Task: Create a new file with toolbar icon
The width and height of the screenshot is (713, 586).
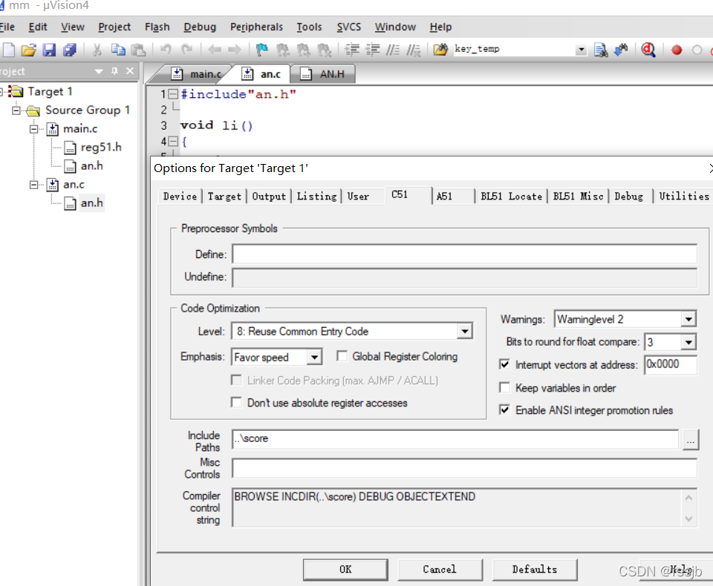Action: (x=9, y=50)
